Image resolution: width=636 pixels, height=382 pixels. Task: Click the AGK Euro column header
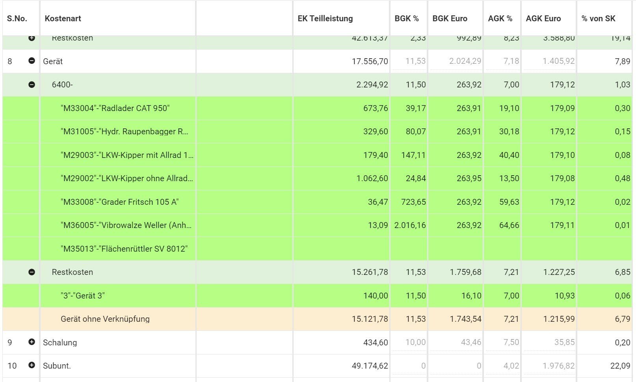[x=543, y=19]
